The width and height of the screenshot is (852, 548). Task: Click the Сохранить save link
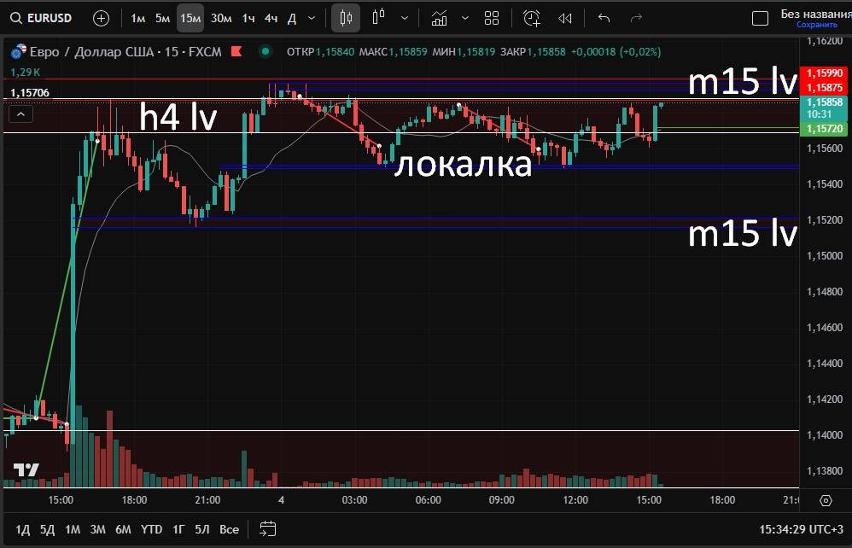point(815,25)
